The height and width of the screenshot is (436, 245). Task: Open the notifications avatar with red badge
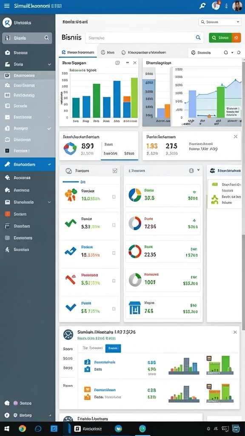(x=216, y=5)
